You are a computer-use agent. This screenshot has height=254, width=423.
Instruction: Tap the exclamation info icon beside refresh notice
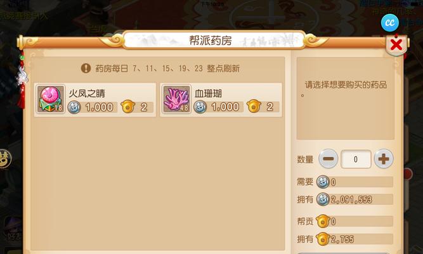point(86,68)
